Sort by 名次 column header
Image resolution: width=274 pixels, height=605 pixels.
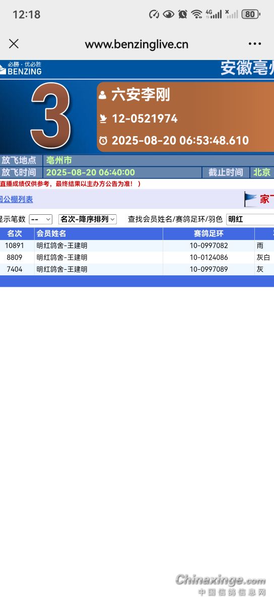(15, 234)
